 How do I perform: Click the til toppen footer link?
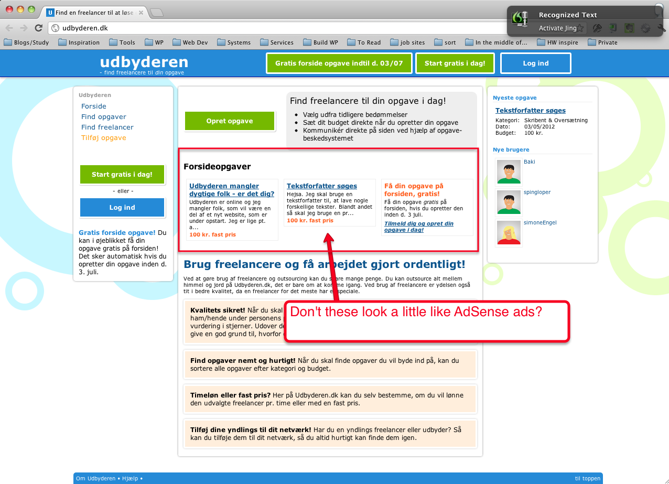click(x=587, y=478)
